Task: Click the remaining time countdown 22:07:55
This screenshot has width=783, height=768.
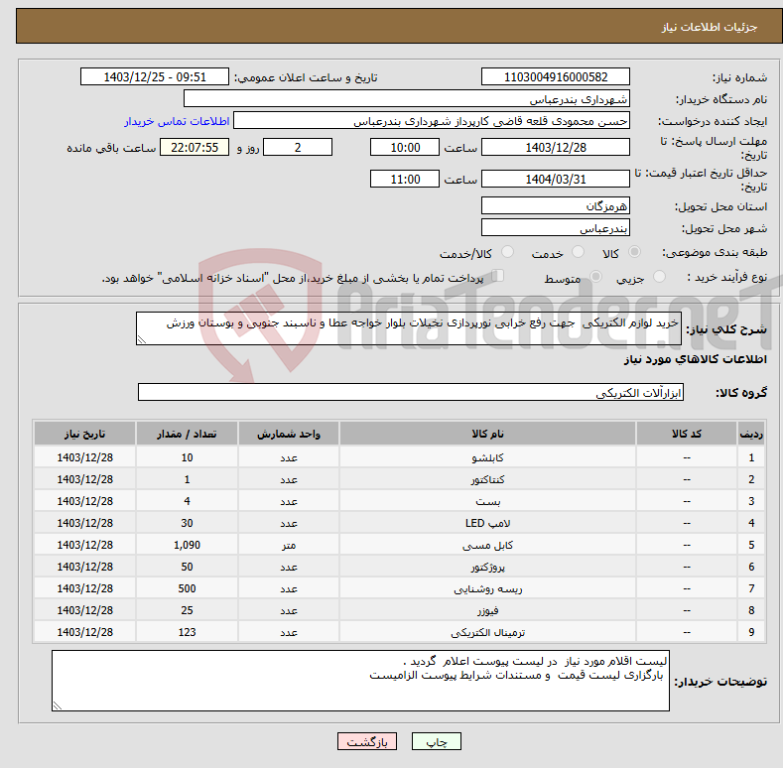Action: point(195,147)
